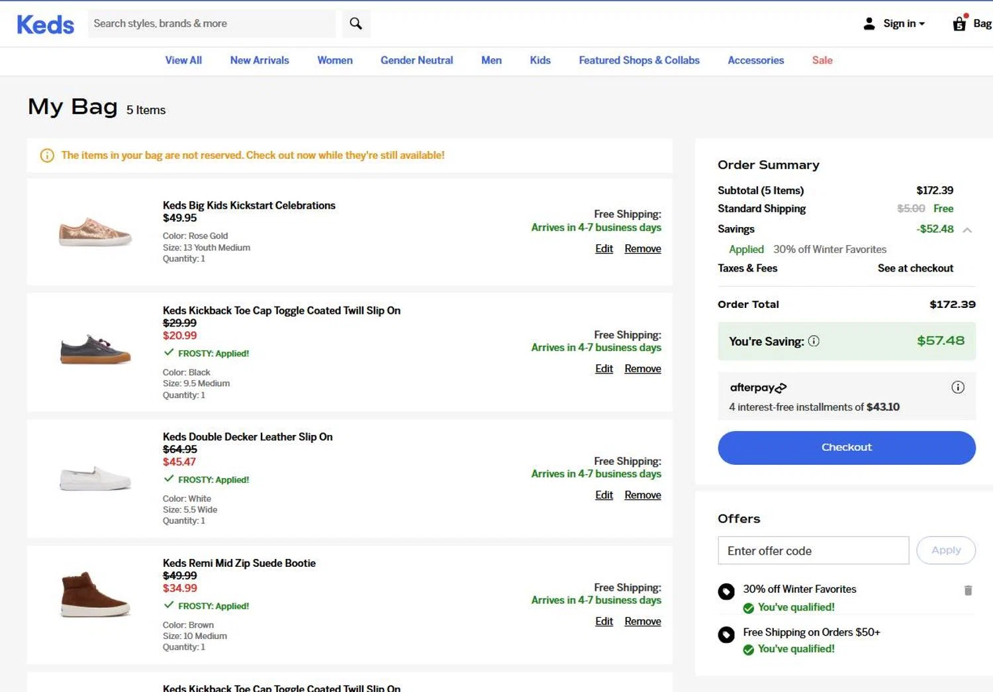Edit the Double Decker Leather Slip On
This screenshot has width=993, height=692.
point(604,495)
